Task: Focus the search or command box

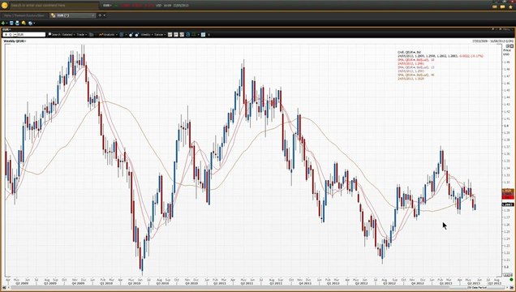Action: coord(54,6)
